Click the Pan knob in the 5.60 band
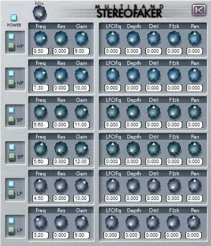211x246 pixels. click(195, 149)
